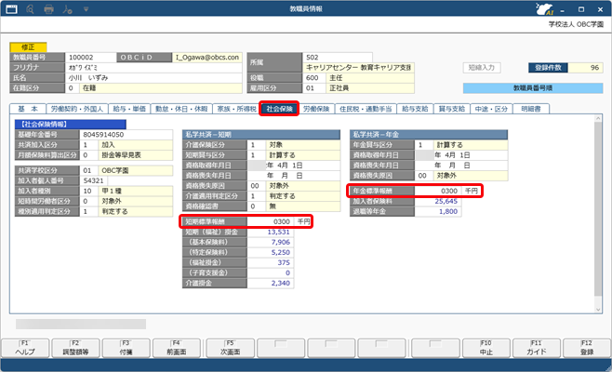This screenshot has width=612, height=372.
Task: Open the 労働保険 tab
Action: 316,109
